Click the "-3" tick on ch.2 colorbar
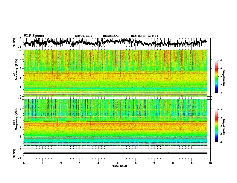 (x=220, y=110)
